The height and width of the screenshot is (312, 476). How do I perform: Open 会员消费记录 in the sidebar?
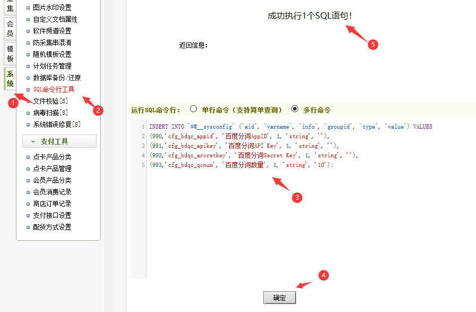click(52, 192)
